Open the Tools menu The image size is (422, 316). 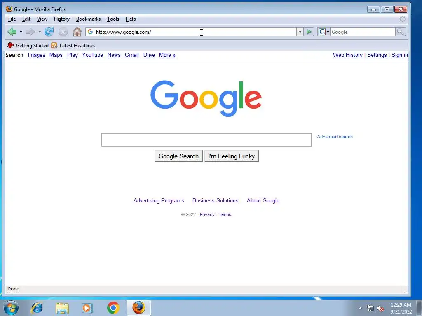[x=113, y=19]
